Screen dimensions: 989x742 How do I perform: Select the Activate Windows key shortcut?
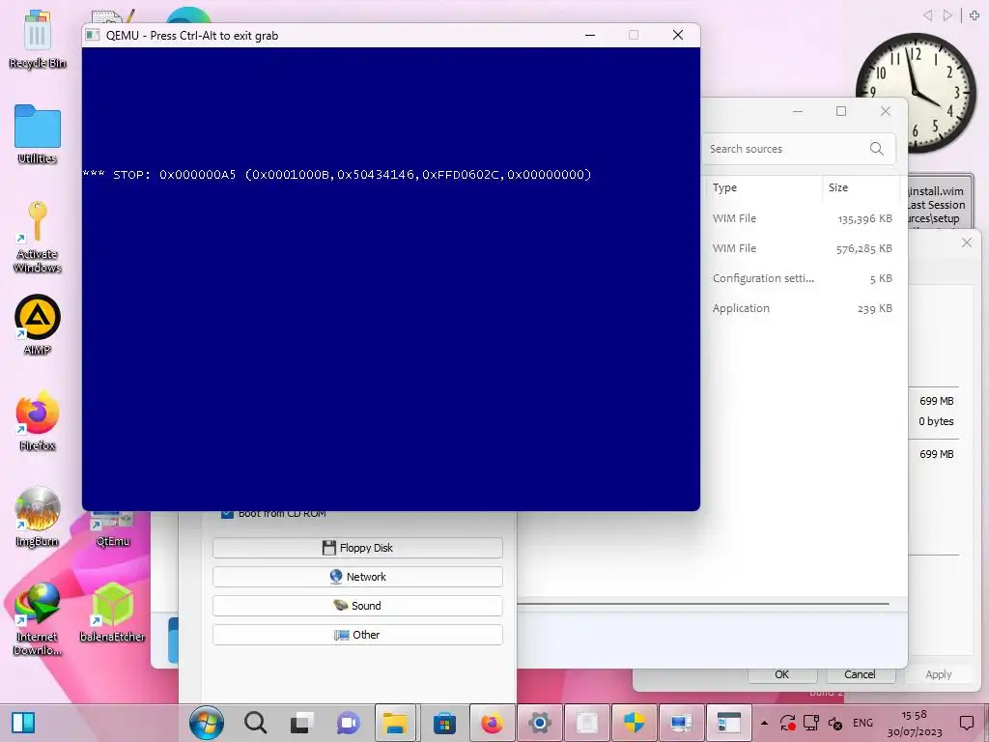(38, 237)
